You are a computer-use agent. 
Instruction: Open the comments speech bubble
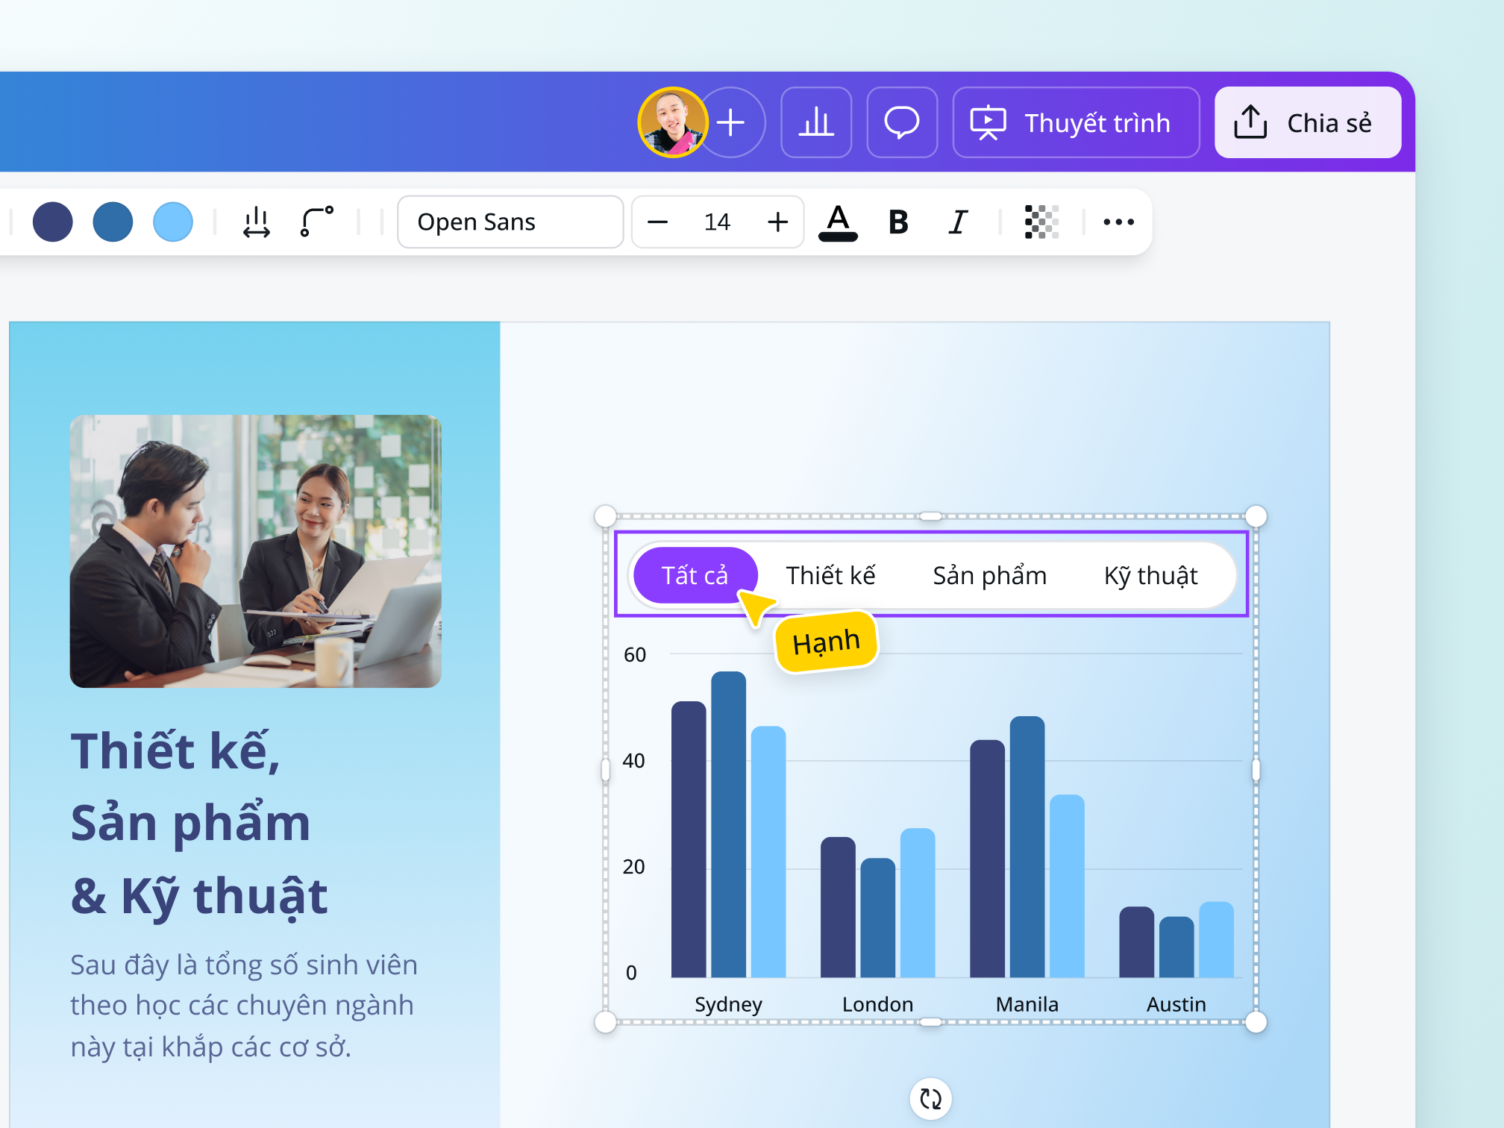coord(902,122)
